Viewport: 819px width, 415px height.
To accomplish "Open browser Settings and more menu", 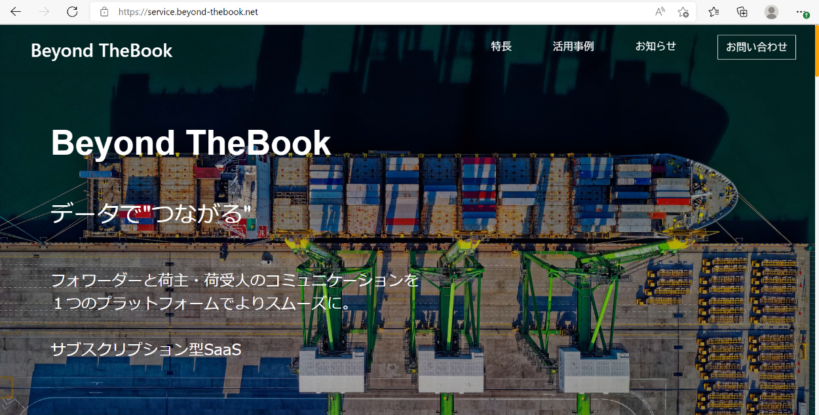I will click(x=801, y=12).
